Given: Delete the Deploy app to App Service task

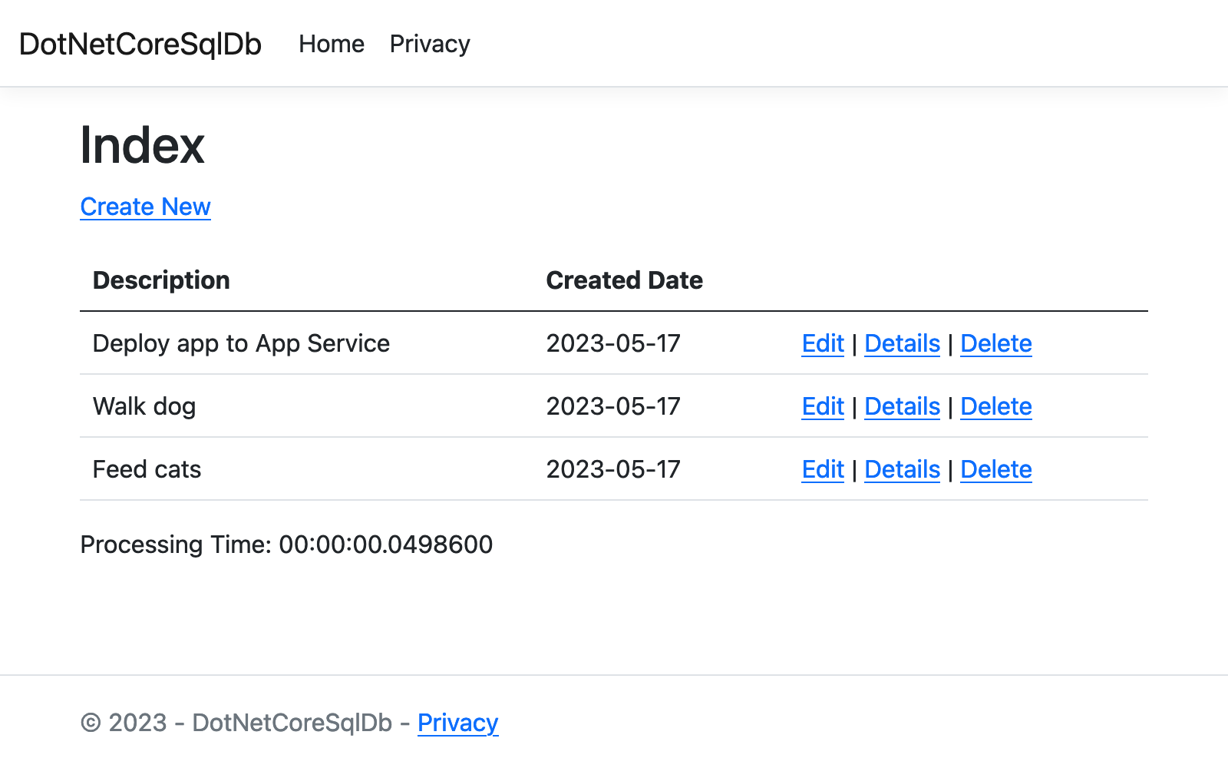Looking at the screenshot, I should point(995,343).
